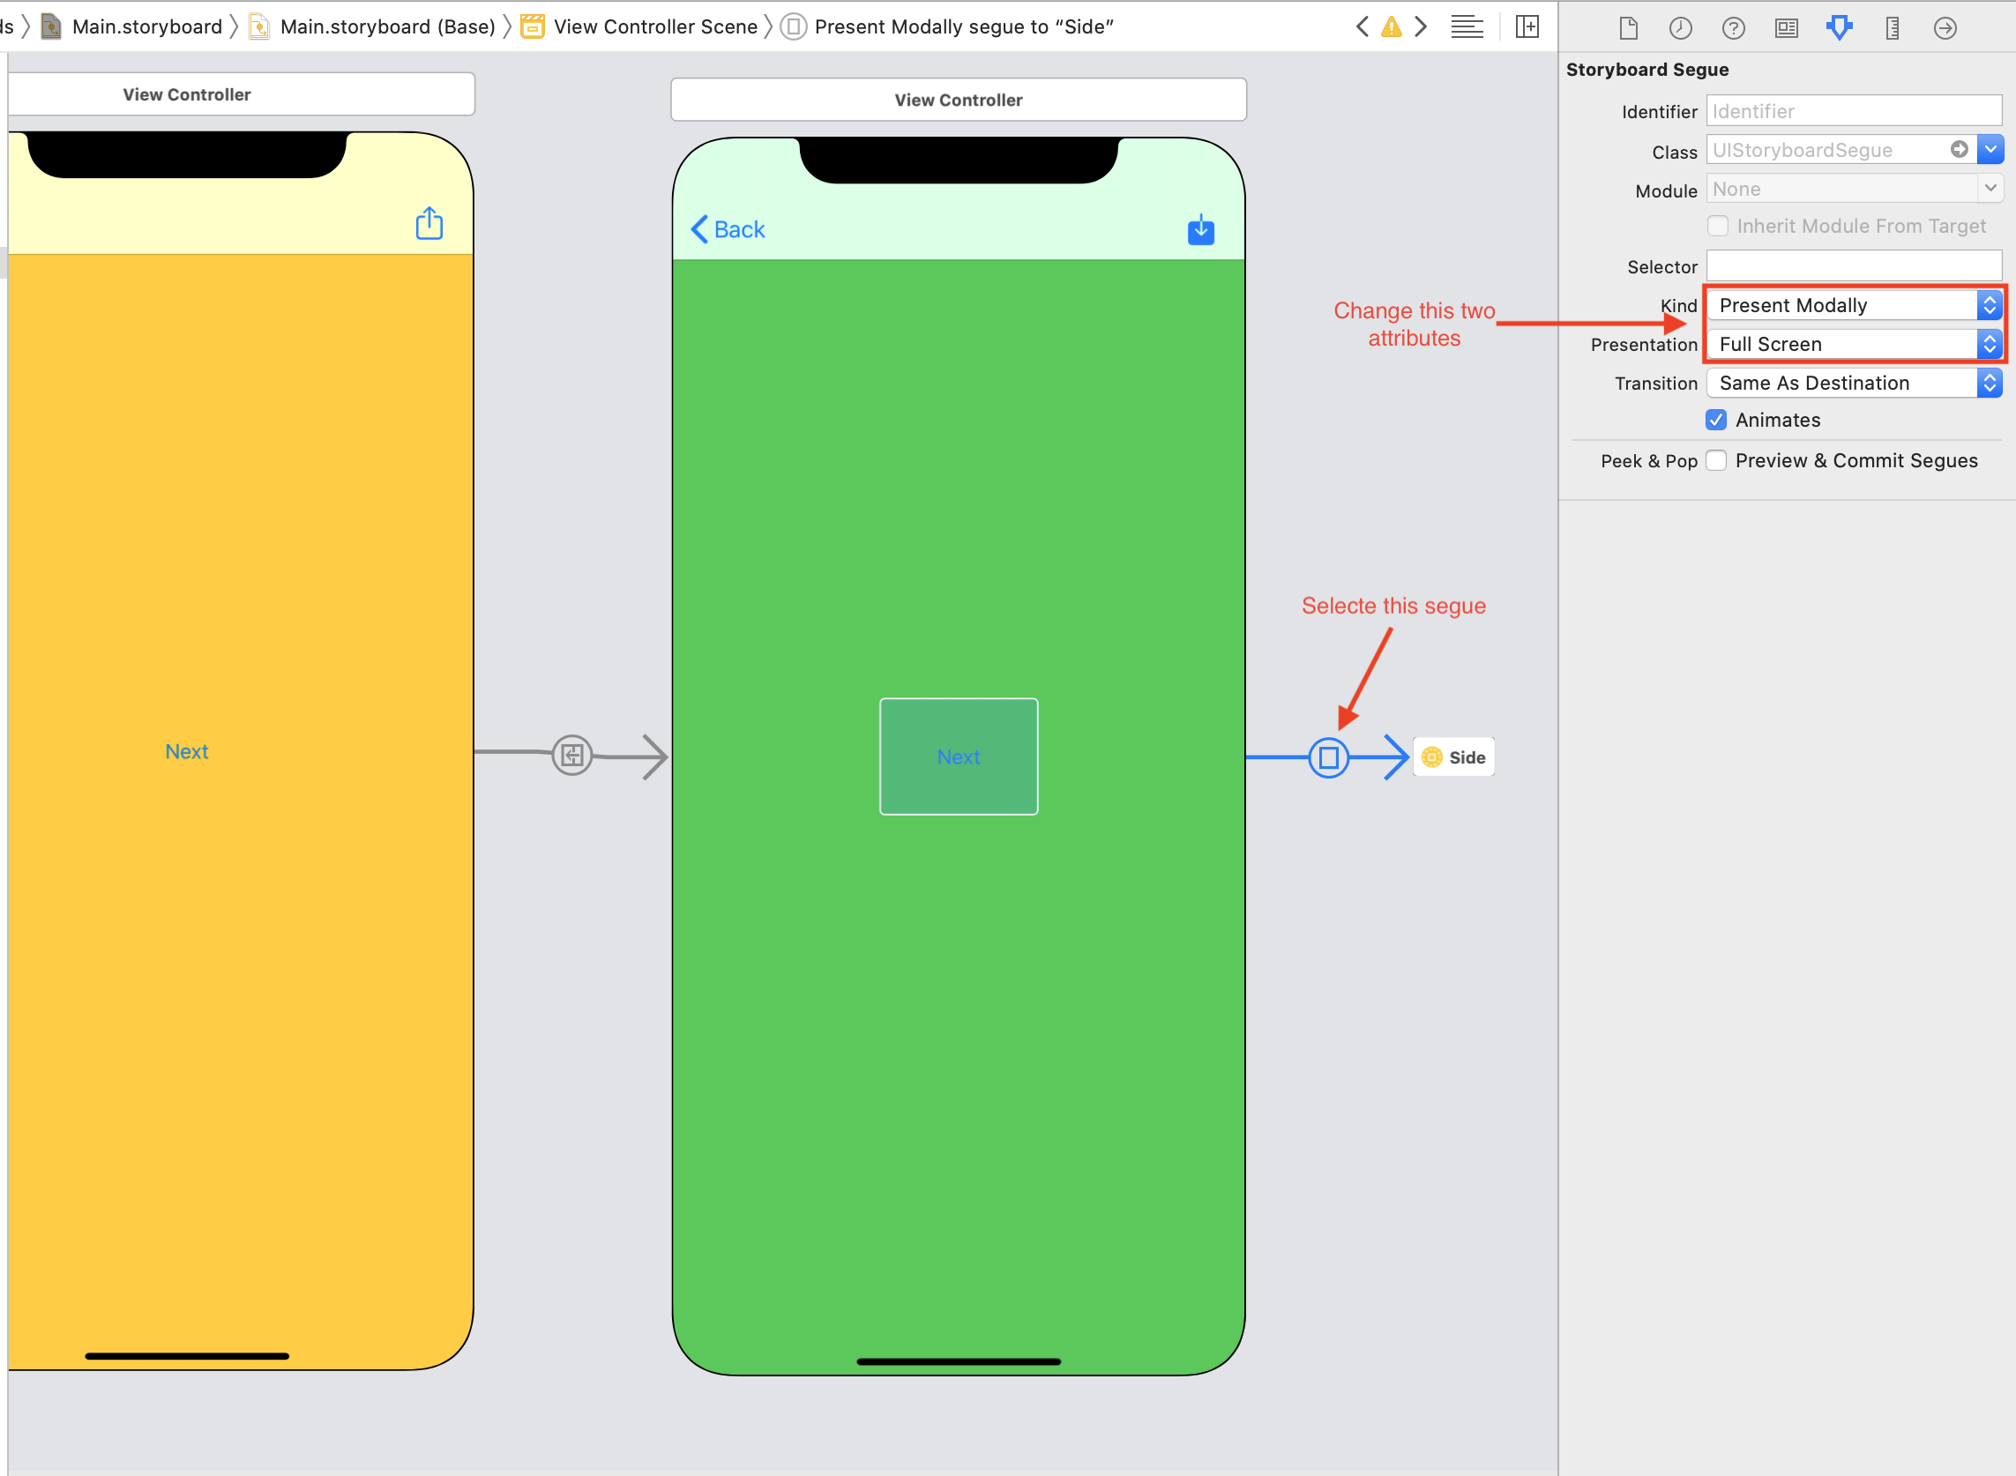Select the segue connection circle icon

(x=1329, y=757)
